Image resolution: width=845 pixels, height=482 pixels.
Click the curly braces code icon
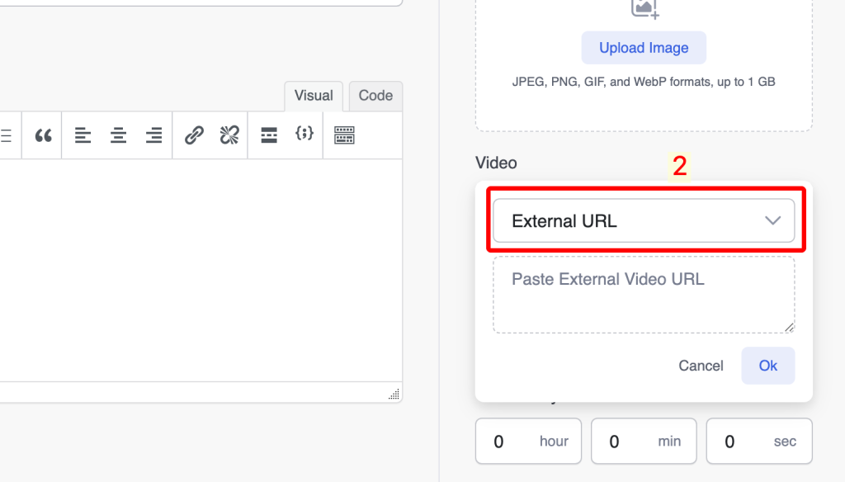click(x=304, y=134)
